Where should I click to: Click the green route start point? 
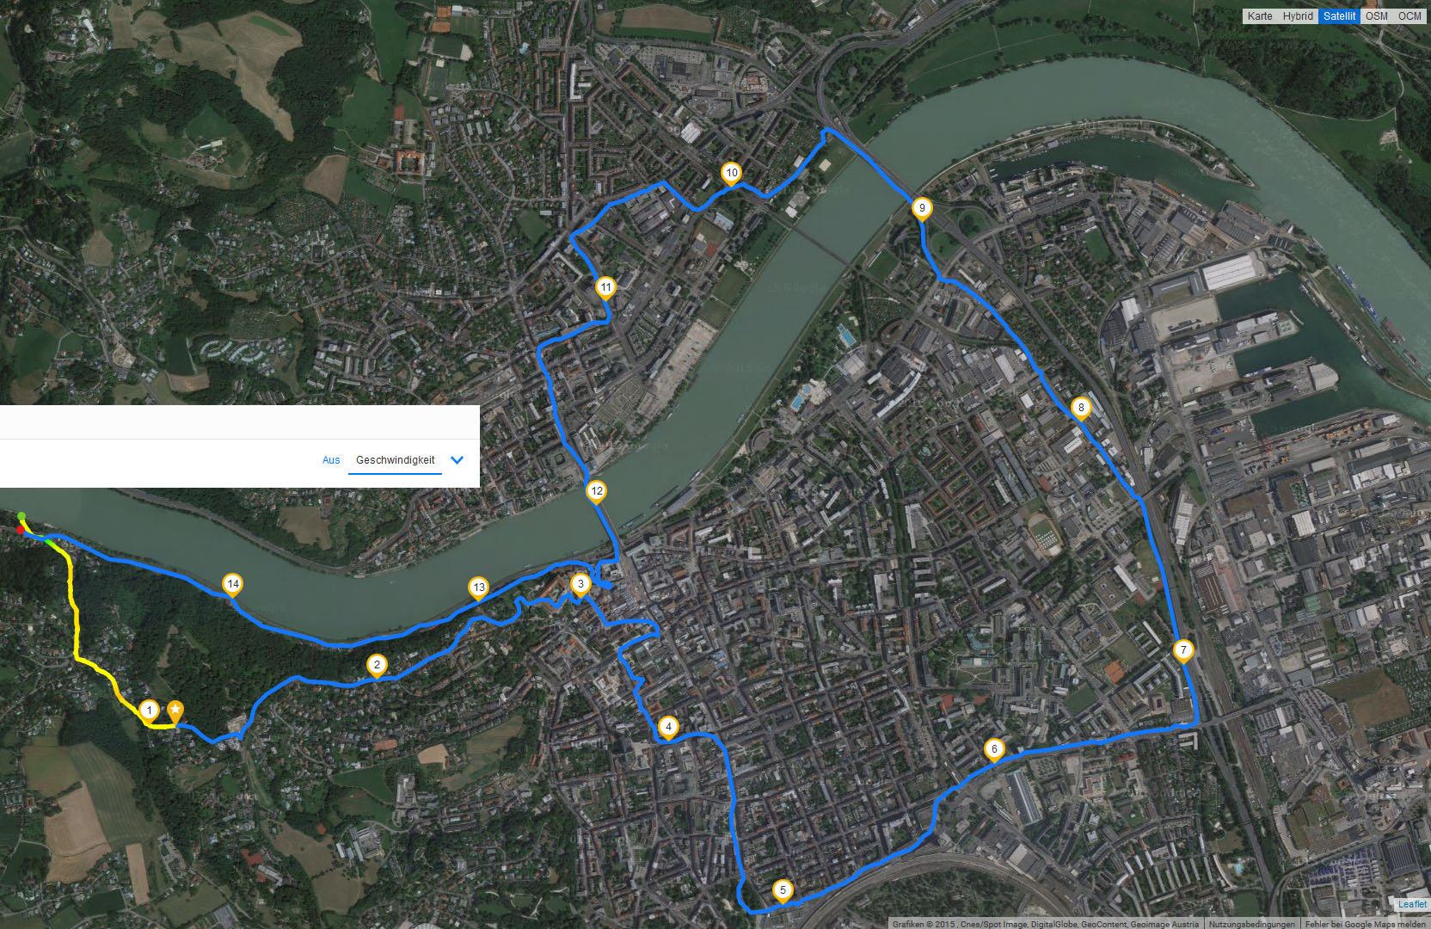pos(21,516)
